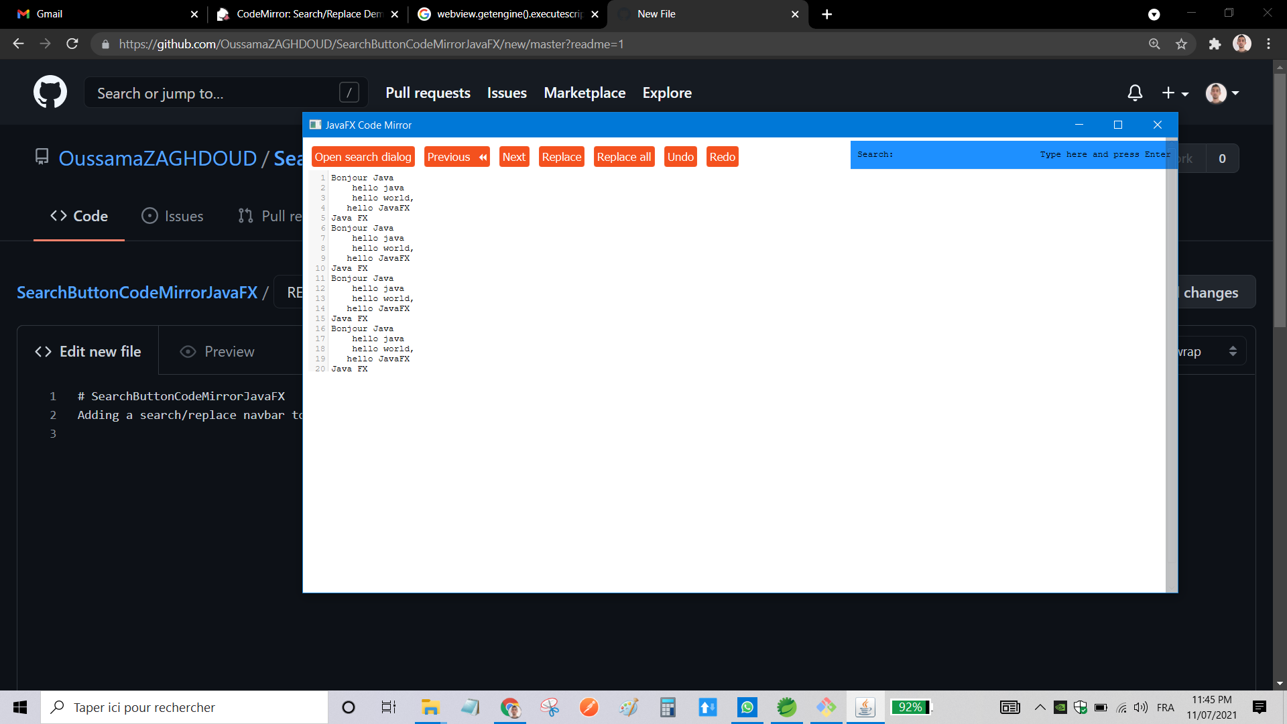Open WhatsApp from the taskbar
The height and width of the screenshot is (724, 1287).
point(747,707)
